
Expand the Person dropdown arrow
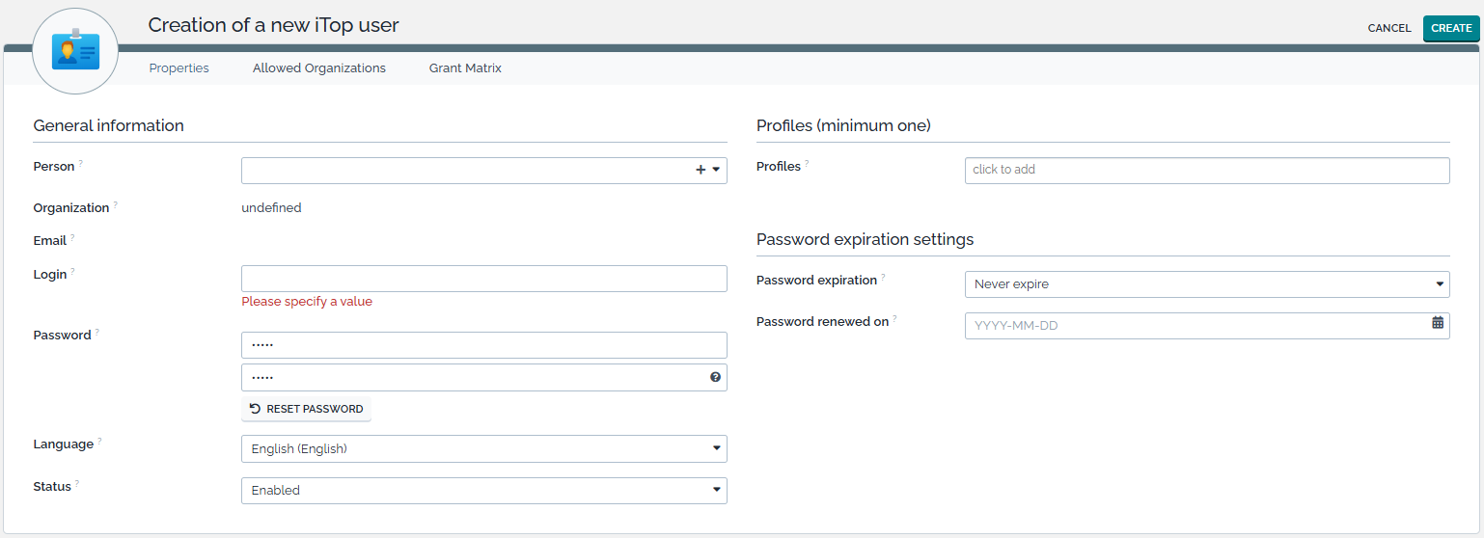pos(716,170)
